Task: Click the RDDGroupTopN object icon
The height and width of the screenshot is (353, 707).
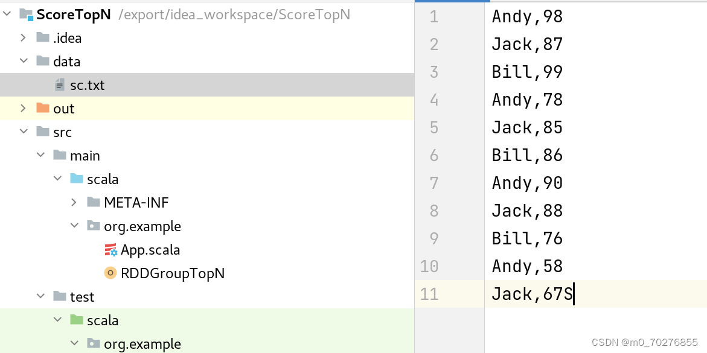Action: [110, 273]
